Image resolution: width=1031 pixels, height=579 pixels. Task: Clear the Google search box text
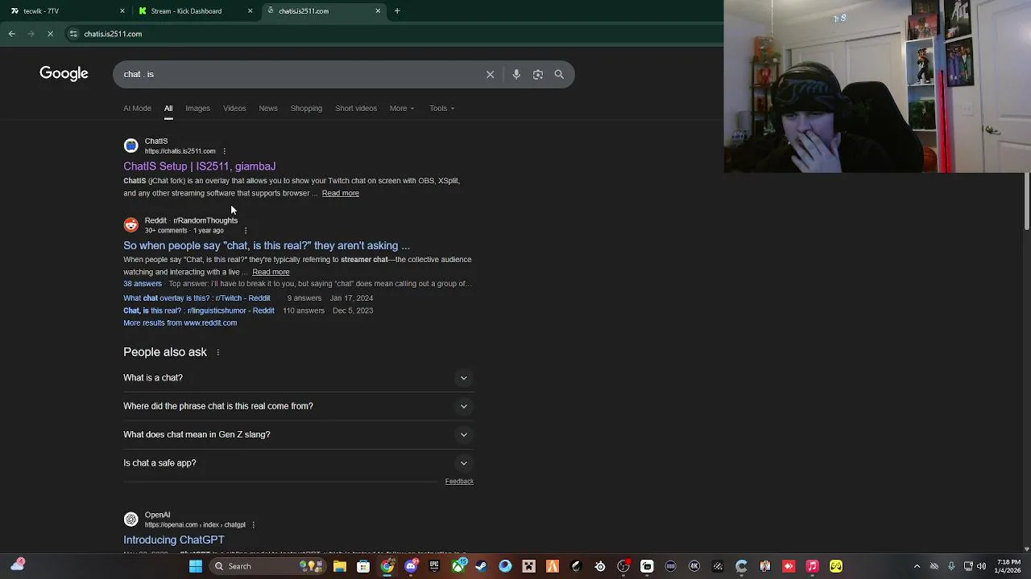(490, 74)
